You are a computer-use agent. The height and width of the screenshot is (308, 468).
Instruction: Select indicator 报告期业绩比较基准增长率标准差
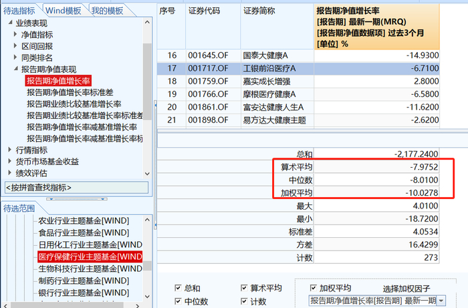point(85,116)
